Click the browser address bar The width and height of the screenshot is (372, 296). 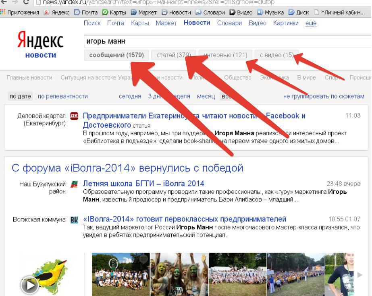202,2
